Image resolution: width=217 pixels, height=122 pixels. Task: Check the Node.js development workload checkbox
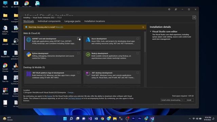coord(137,53)
